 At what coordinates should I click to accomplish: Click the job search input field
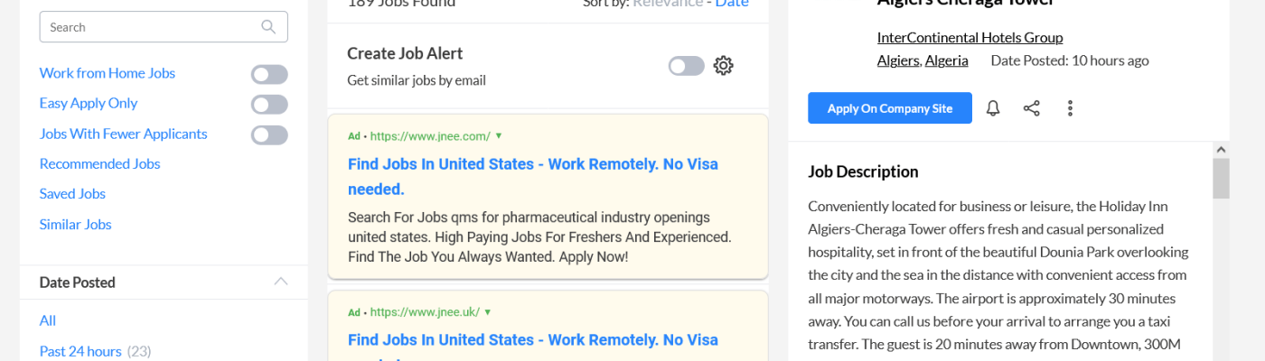click(x=149, y=27)
